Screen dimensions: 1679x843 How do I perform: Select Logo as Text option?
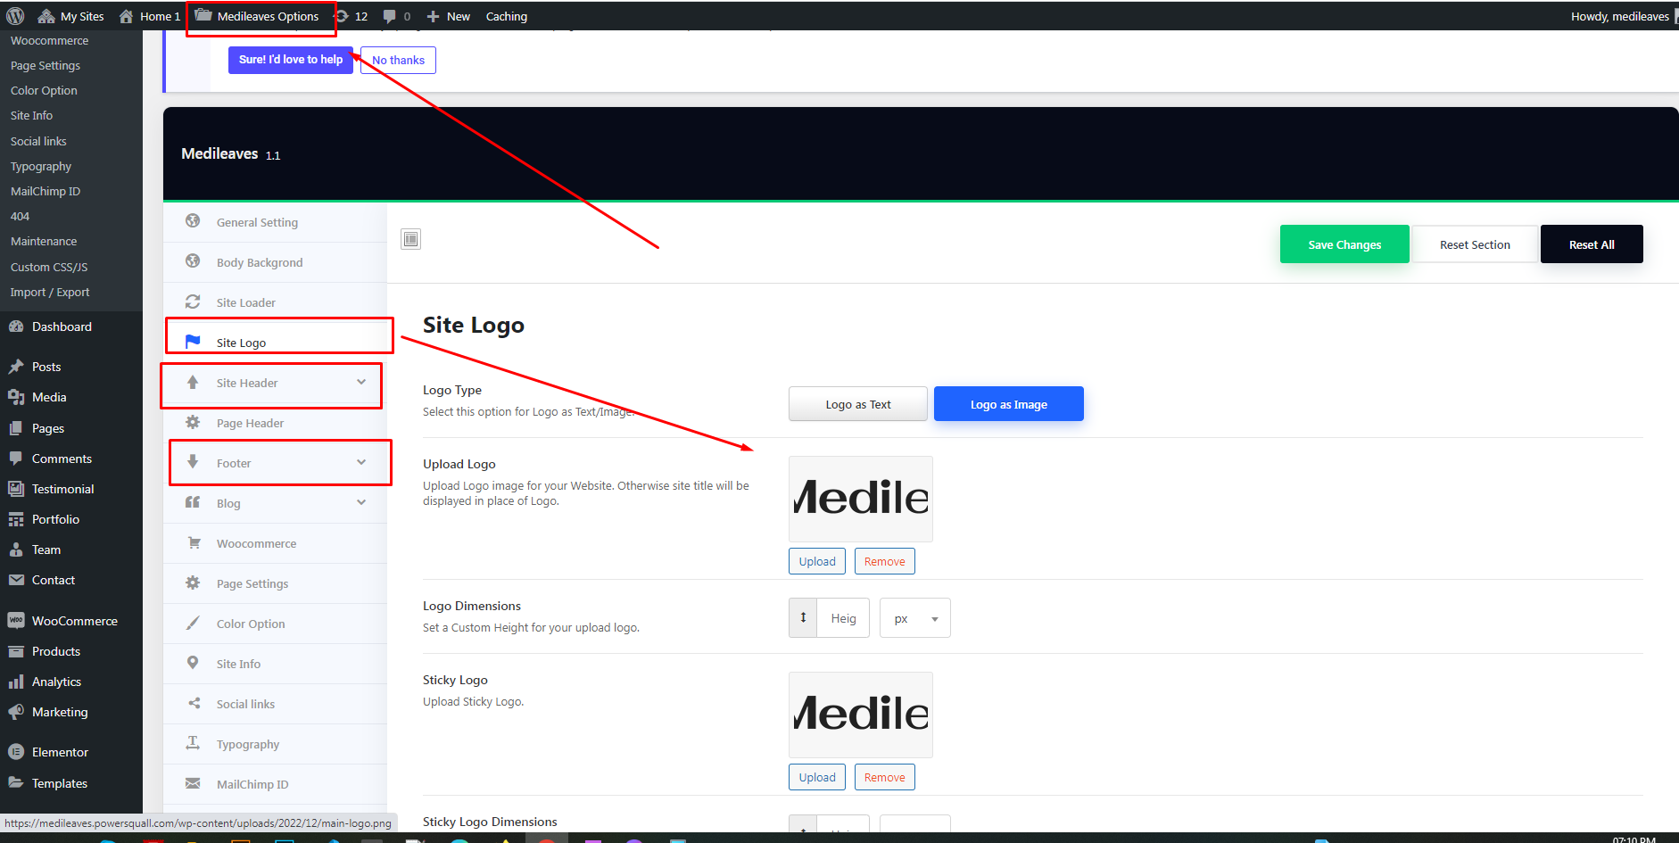point(858,404)
